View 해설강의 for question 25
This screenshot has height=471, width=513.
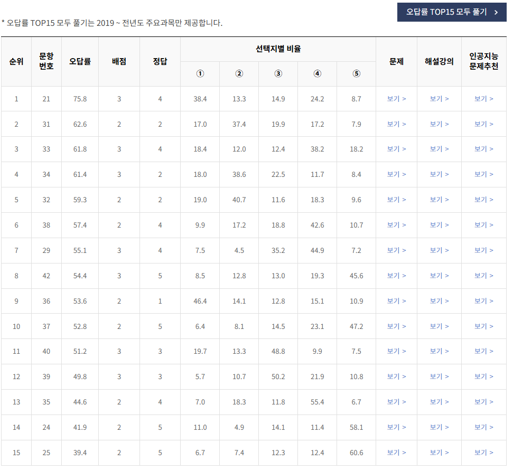(439, 453)
